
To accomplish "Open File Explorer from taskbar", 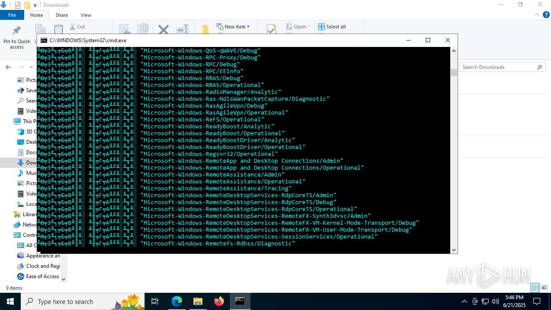I will point(198,301).
